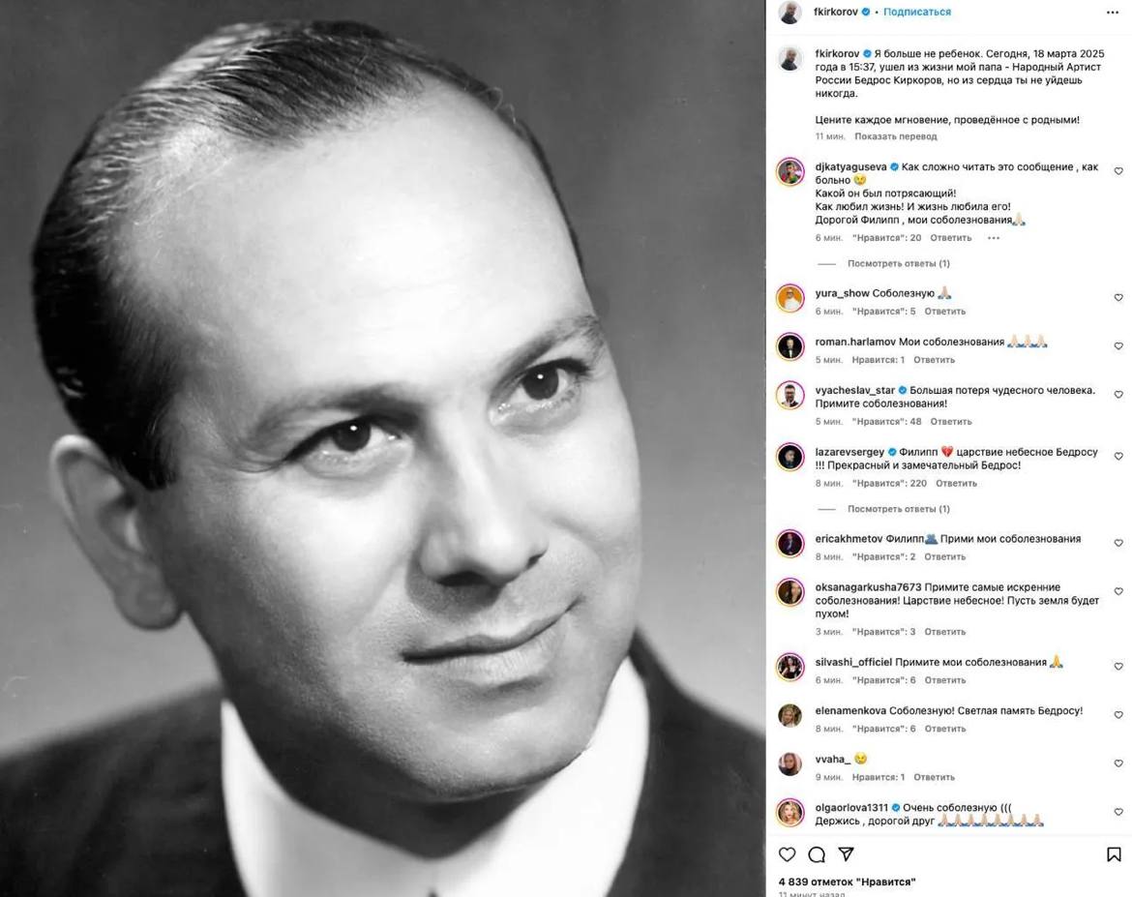Share the post via paper plane icon
The image size is (1132, 897).
[847, 854]
